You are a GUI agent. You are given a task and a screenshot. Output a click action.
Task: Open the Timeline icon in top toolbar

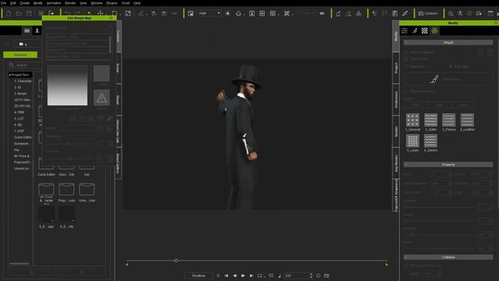click(395, 13)
